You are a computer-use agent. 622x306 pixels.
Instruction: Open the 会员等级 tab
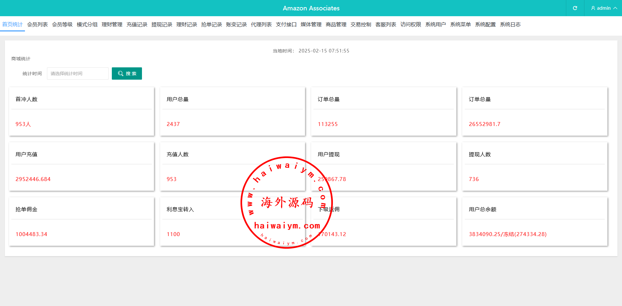(x=62, y=25)
